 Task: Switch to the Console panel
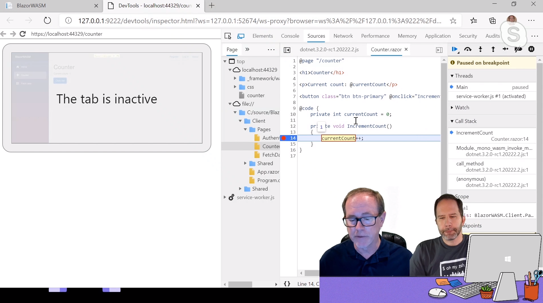[290, 36]
